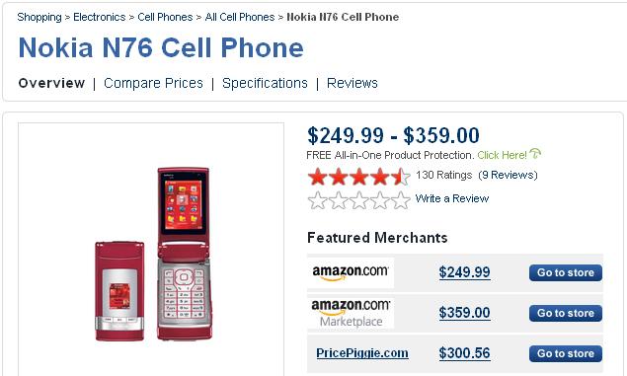The image size is (627, 376).
Task: Go to store for Amazon $249.99 offer
Action: point(566,273)
